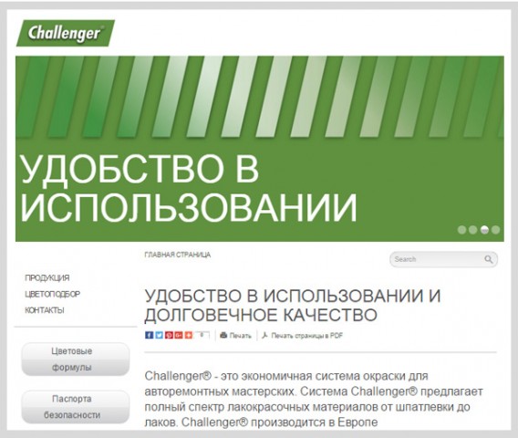Click the Challenger logo

(x=66, y=33)
